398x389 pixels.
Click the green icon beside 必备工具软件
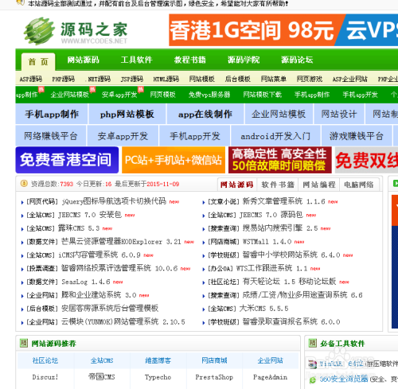pyautogui.click(x=312, y=343)
